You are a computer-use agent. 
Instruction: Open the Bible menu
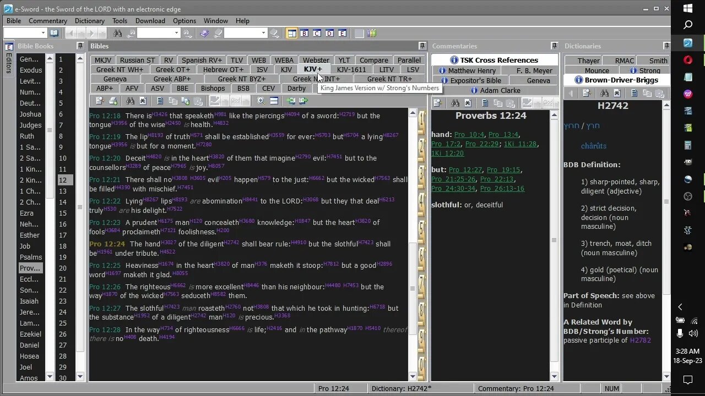pos(14,20)
